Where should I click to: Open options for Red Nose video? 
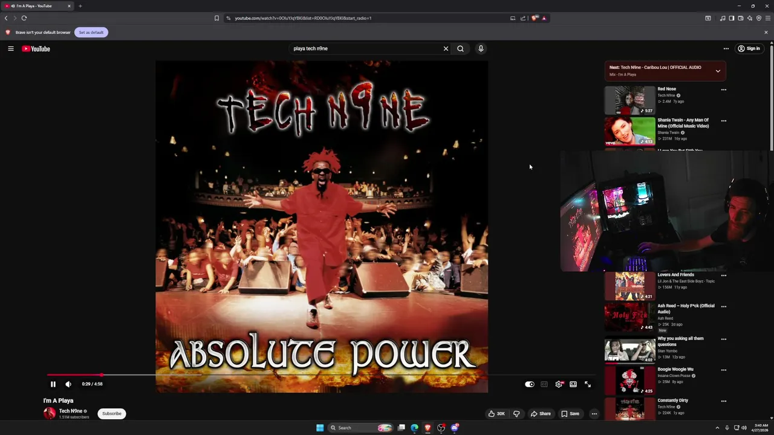pyautogui.click(x=724, y=89)
